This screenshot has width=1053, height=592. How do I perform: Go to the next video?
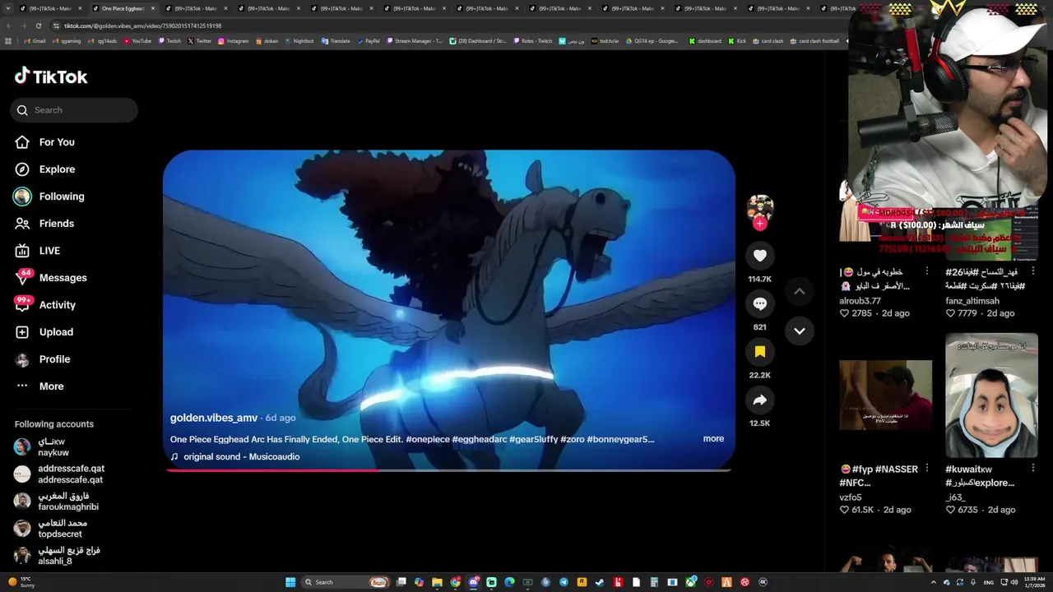point(799,331)
